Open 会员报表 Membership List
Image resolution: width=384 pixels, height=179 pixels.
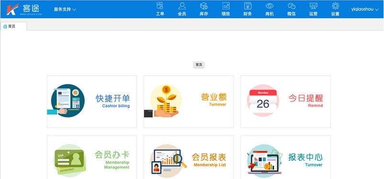pyautogui.click(x=209, y=160)
